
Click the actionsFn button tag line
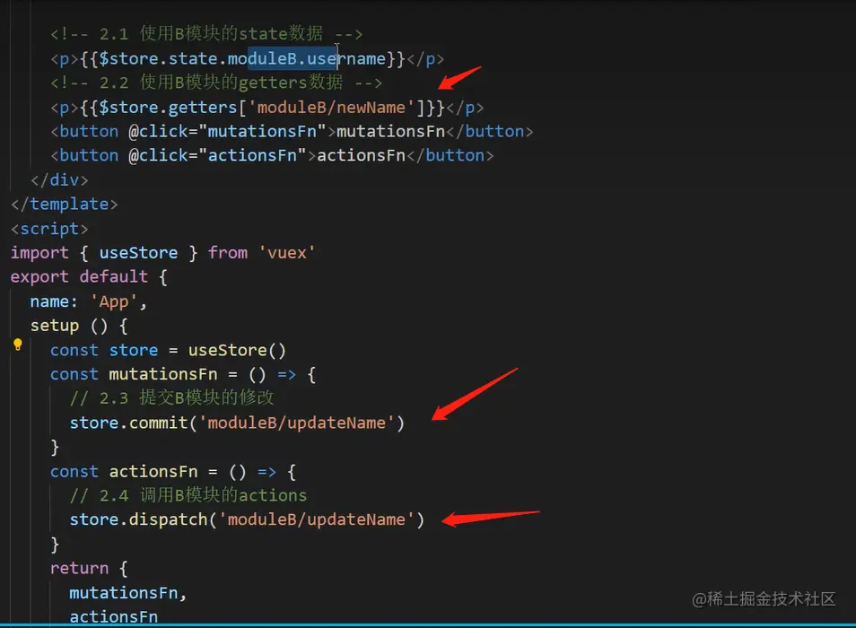click(272, 155)
